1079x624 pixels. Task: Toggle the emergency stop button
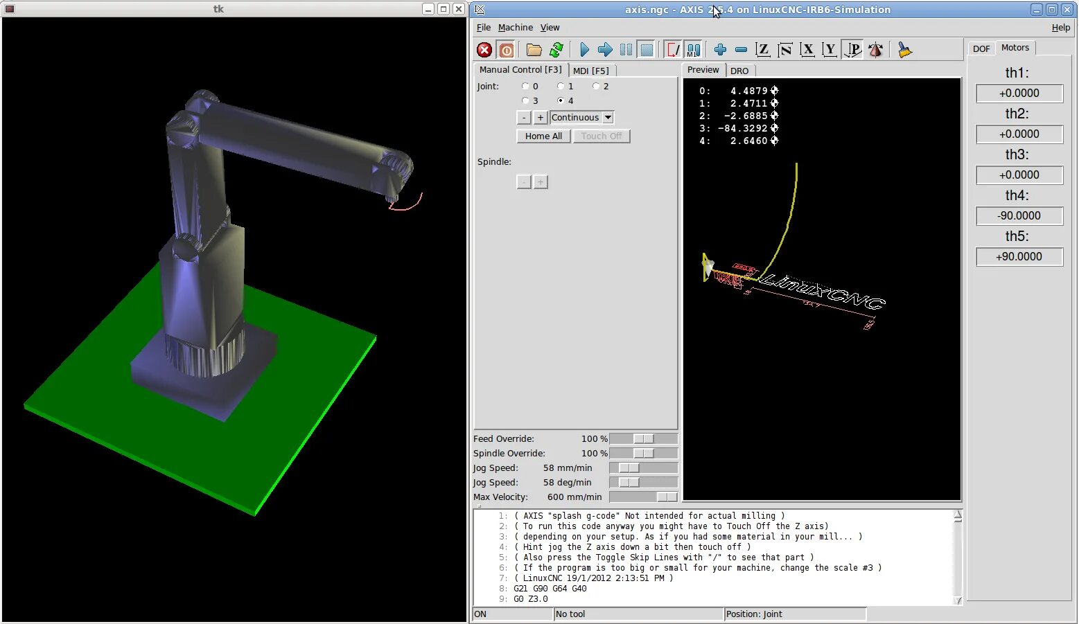484,50
